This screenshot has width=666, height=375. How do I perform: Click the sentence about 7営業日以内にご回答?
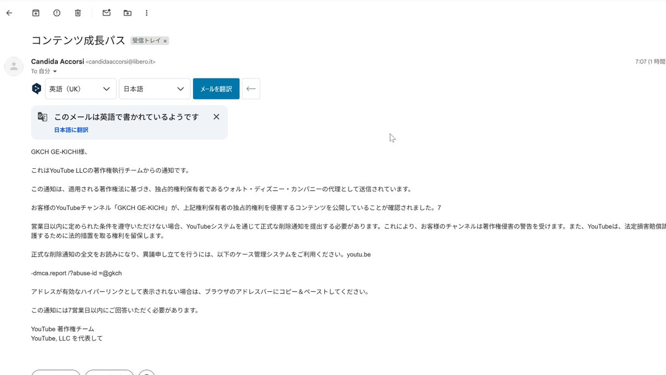point(115,310)
